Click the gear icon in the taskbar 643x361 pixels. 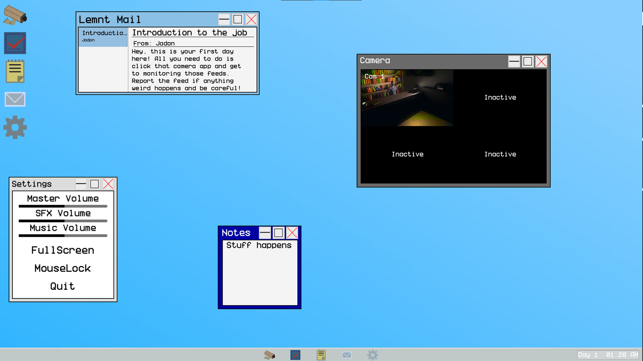[372, 355]
